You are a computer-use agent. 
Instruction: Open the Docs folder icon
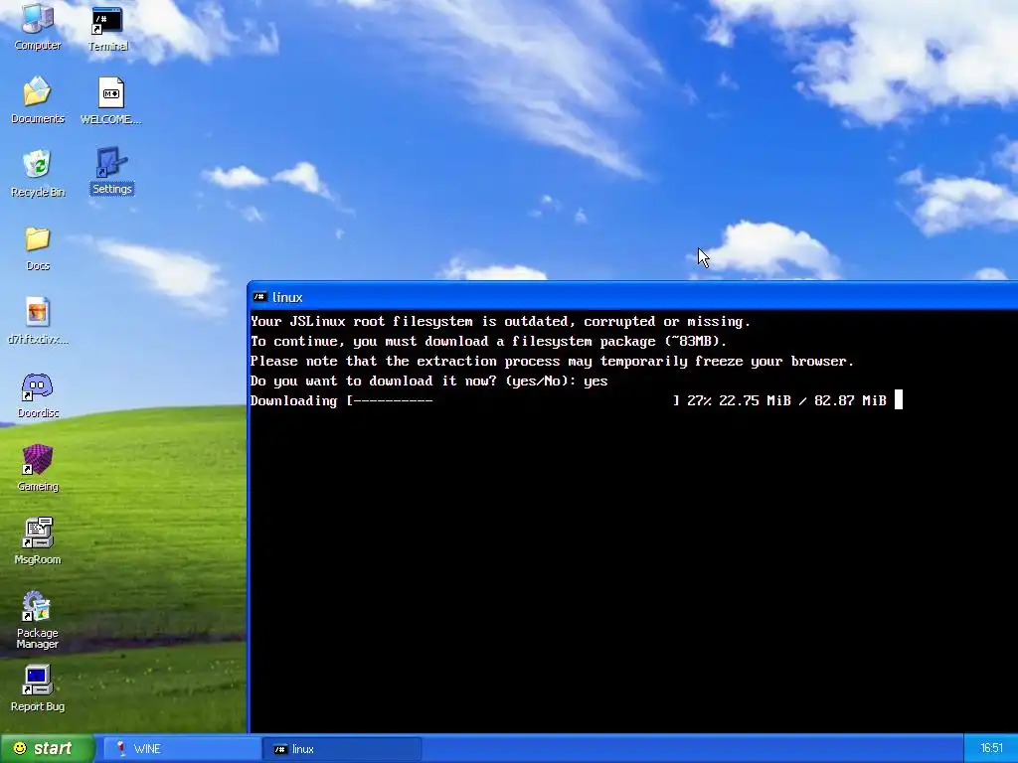(38, 247)
